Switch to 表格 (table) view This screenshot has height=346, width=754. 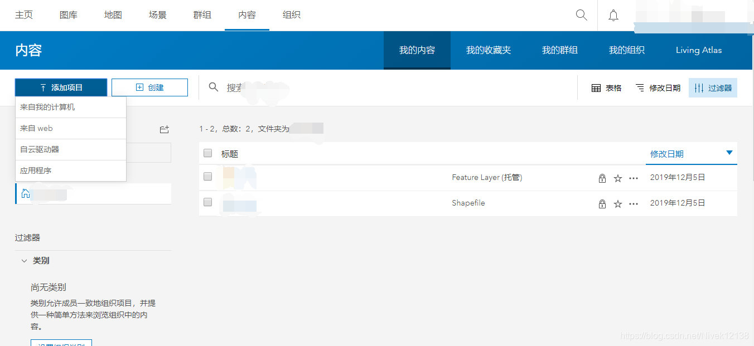(x=607, y=87)
